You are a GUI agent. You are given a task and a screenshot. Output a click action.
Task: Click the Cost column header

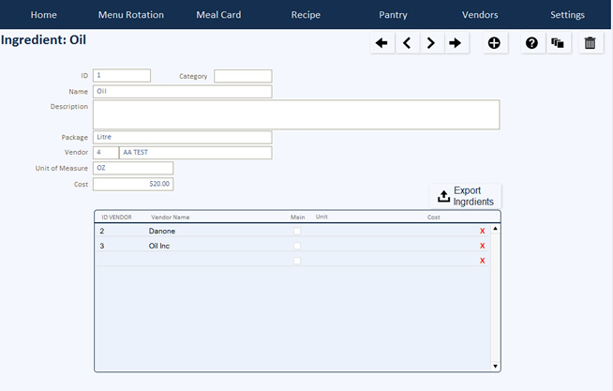434,217
